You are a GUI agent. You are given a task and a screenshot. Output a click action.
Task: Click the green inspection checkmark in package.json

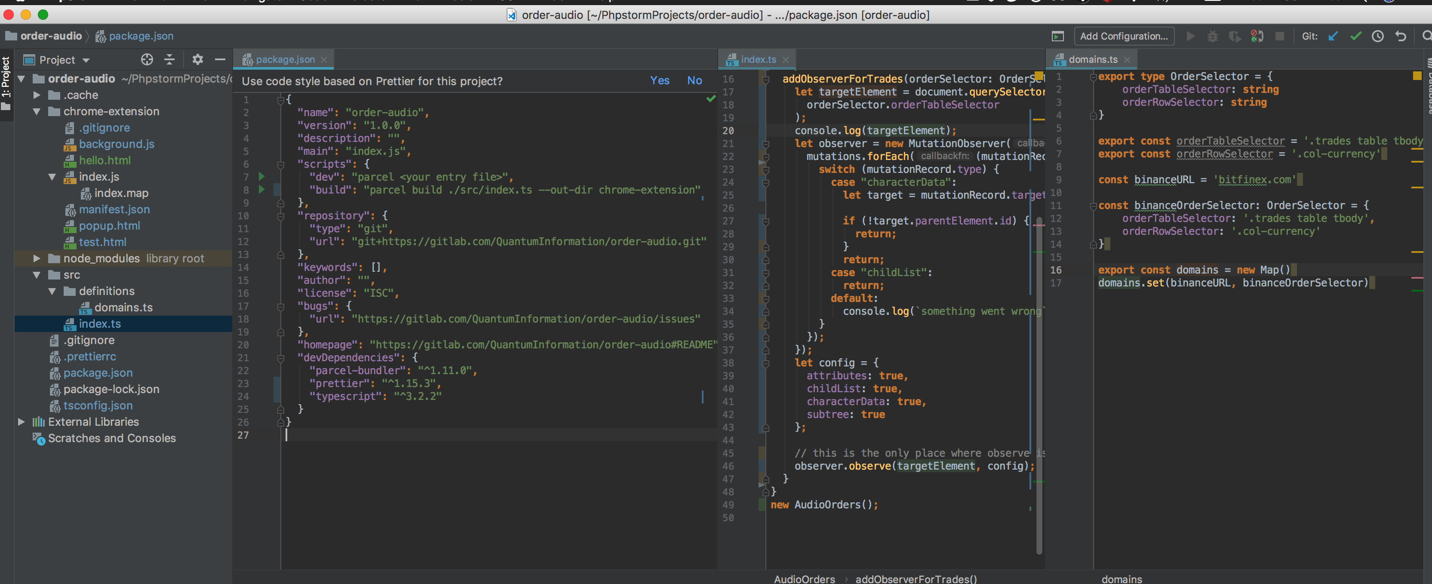(x=710, y=99)
